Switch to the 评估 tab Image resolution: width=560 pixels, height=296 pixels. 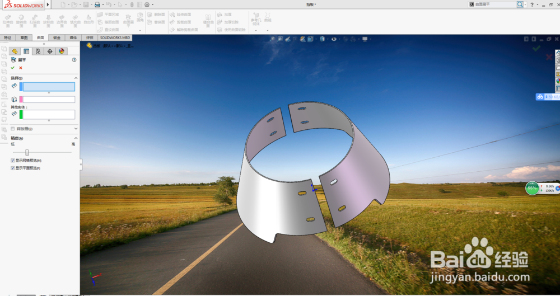90,37
